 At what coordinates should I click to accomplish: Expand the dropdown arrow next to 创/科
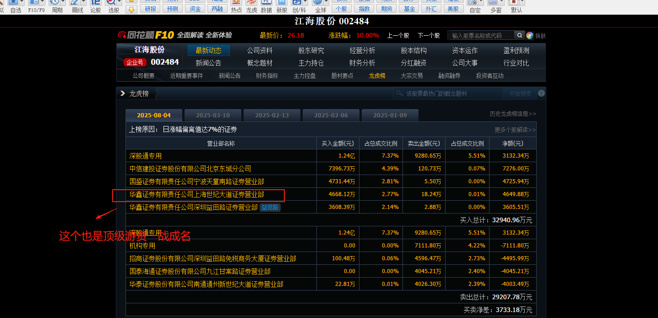click(305, 2)
